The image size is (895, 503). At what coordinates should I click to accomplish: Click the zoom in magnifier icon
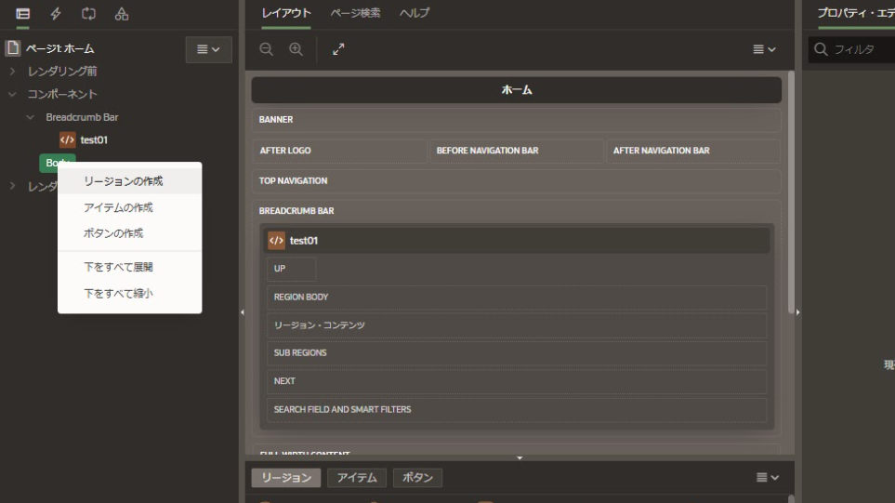coord(296,48)
